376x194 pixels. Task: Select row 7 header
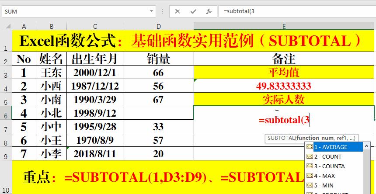click(x=6, y=126)
